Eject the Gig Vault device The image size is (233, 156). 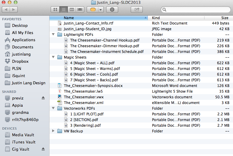(43, 149)
